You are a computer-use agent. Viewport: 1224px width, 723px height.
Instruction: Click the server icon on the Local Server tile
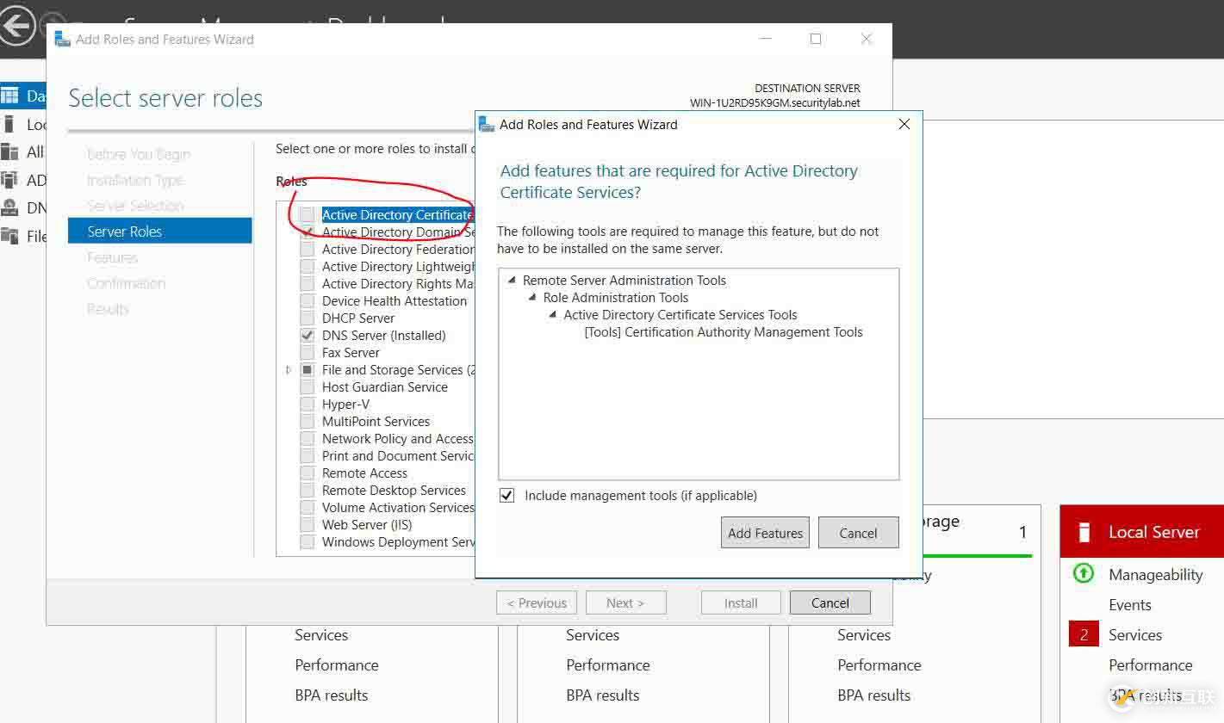click(1084, 532)
